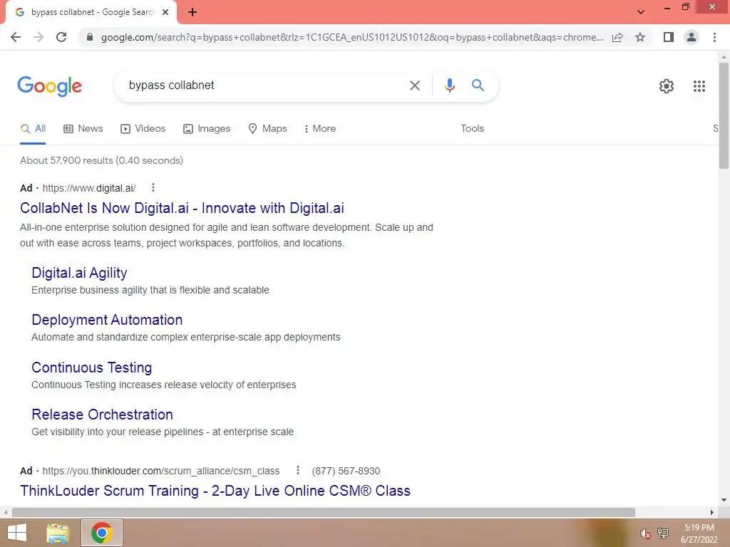Click the share page icon in address bar
Viewport: 730px width, 547px height.
click(617, 37)
